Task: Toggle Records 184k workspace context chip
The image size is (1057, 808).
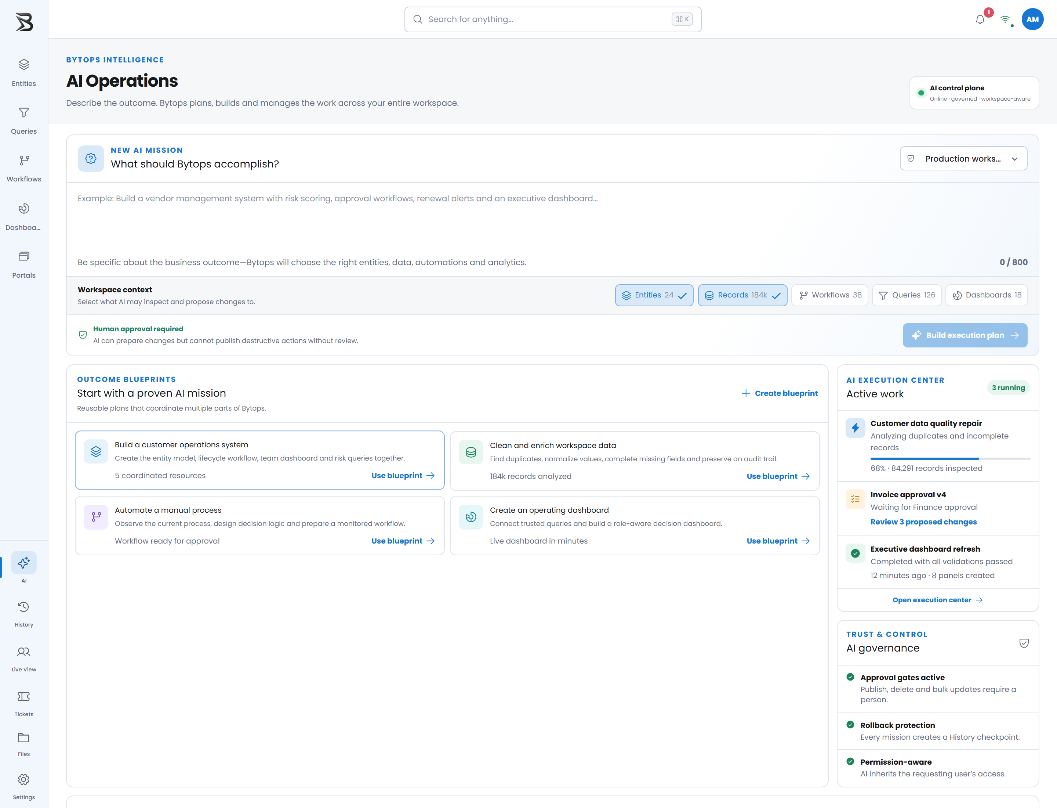Action: pos(742,295)
